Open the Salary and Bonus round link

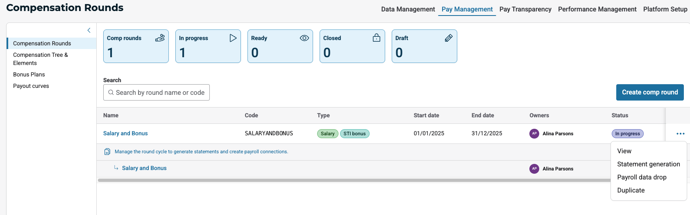tap(125, 134)
